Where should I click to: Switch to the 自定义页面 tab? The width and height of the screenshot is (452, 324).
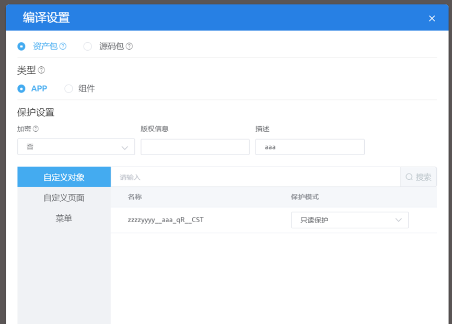point(64,198)
